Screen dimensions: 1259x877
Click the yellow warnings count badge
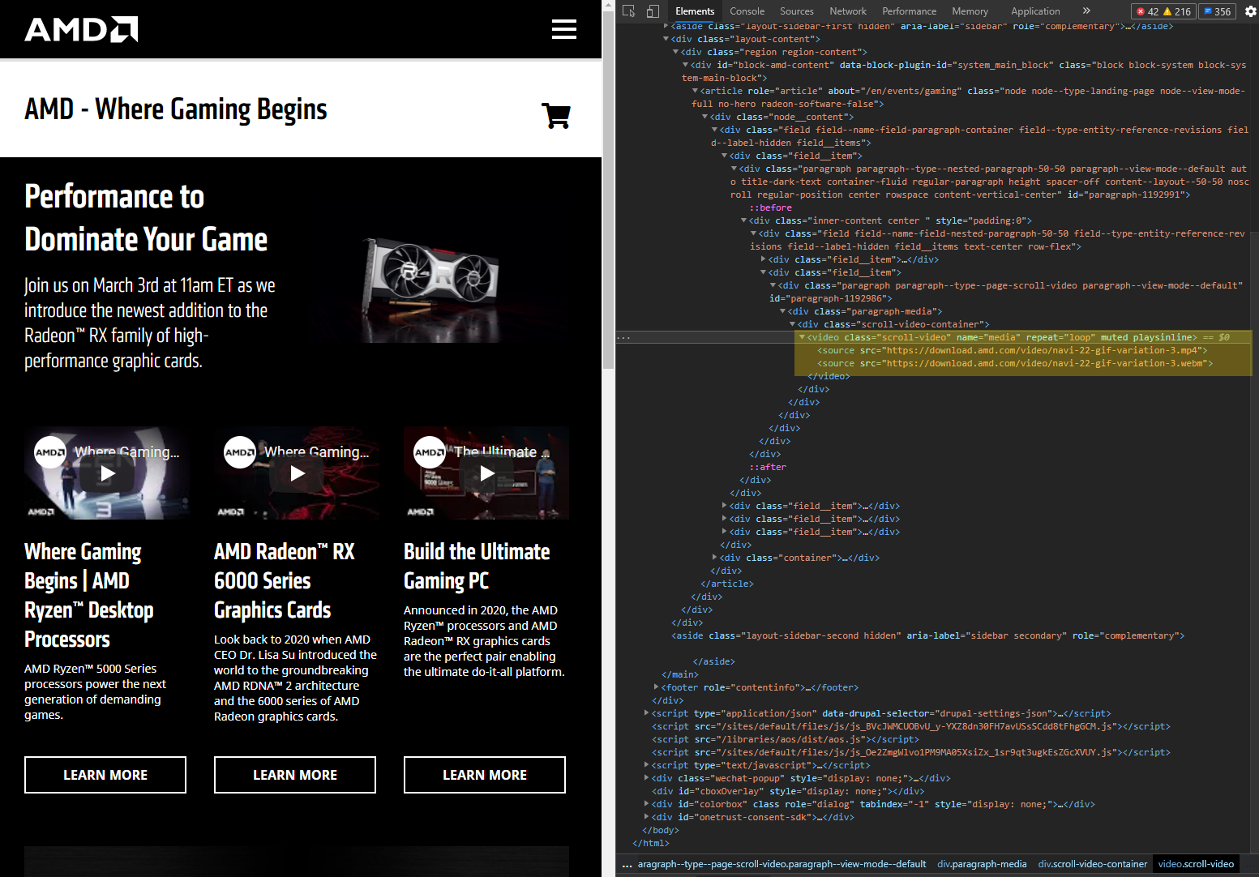tap(1177, 11)
